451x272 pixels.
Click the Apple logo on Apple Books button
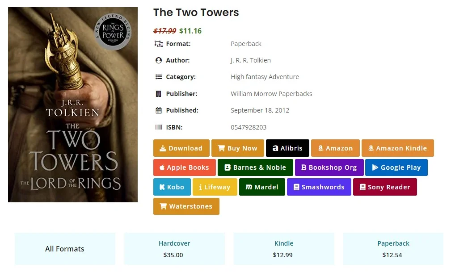(x=162, y=167)
